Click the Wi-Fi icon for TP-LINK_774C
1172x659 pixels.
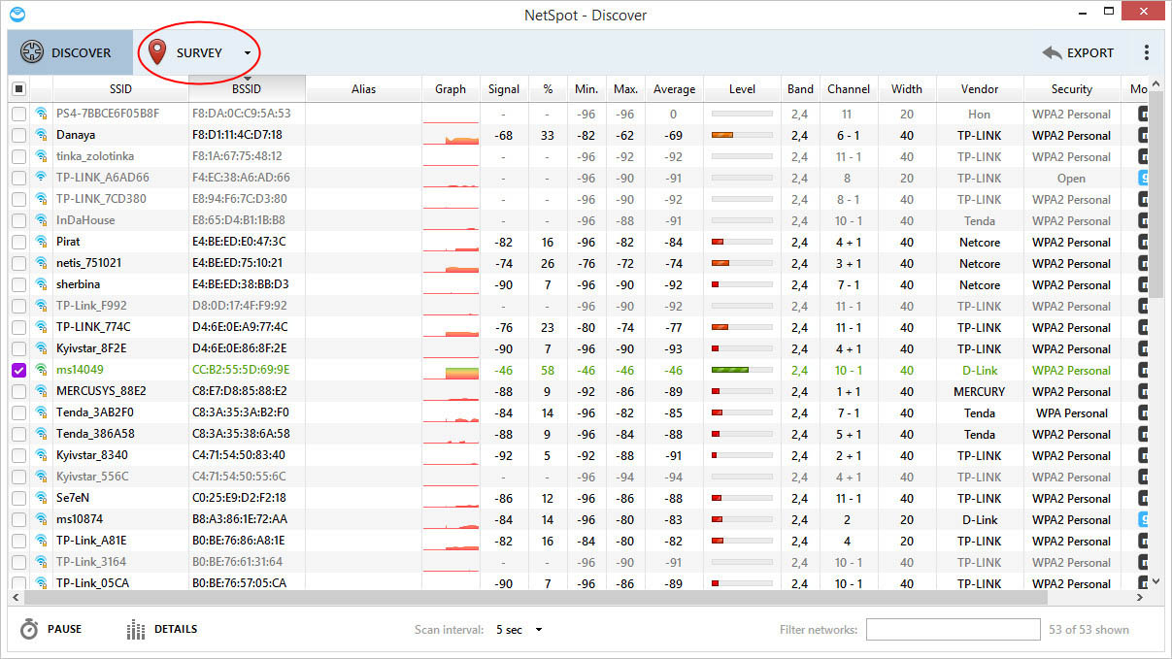pyautogui.click(x=41, y=327)
